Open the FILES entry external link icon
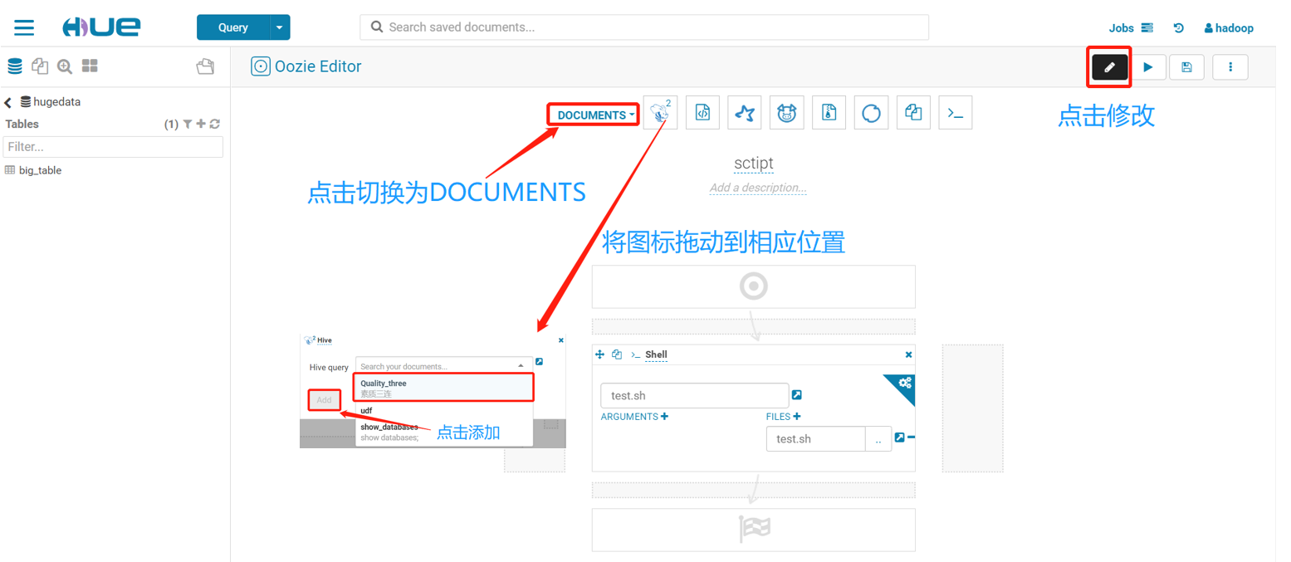The image size is (1291, 562). pyautogui.click(x=899, y=437)
